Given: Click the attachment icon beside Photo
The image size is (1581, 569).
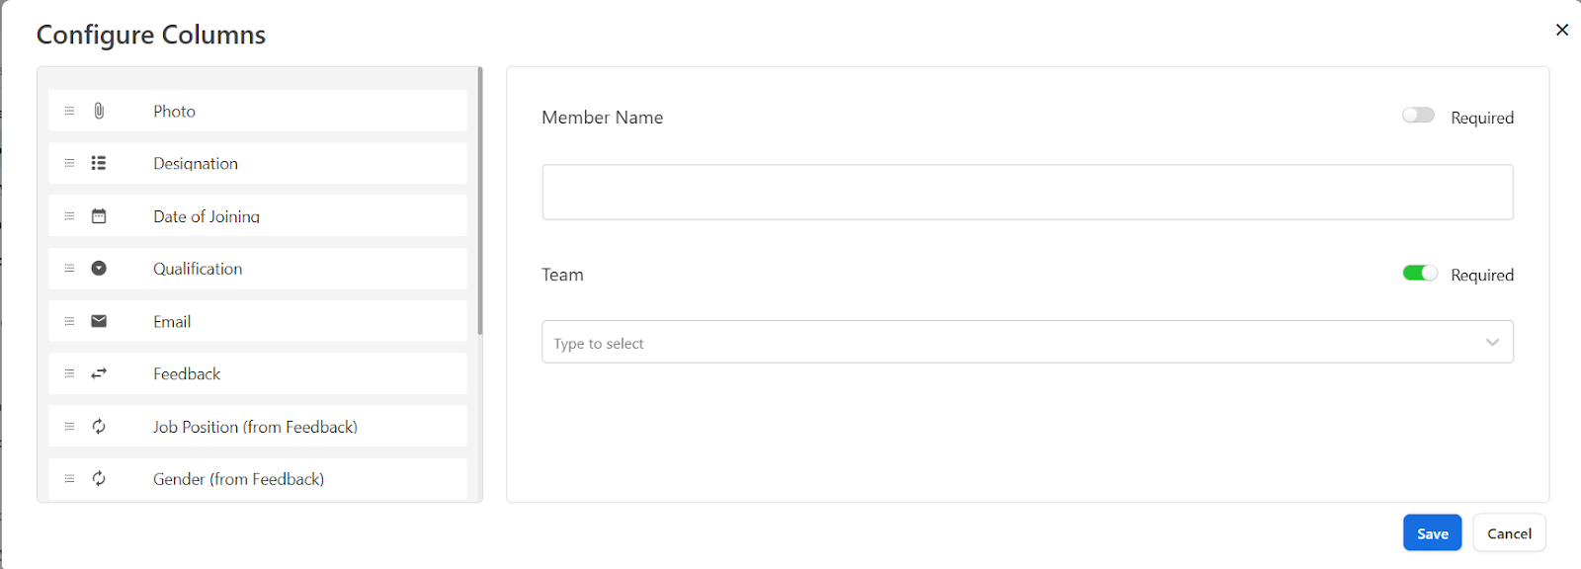Looking at the screenshot, I should 99,111.
